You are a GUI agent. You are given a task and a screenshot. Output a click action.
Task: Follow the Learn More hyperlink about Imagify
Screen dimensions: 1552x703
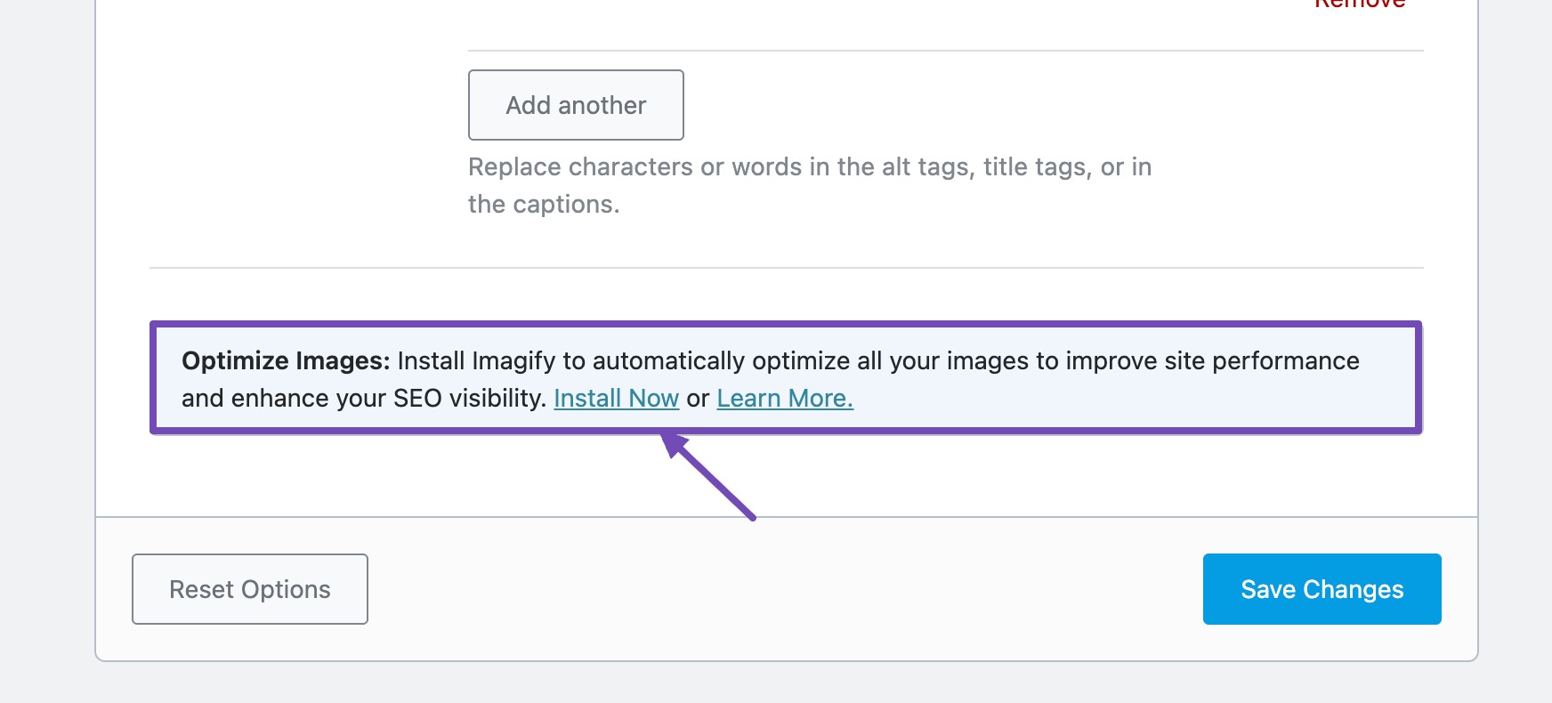tap(784, 398)
